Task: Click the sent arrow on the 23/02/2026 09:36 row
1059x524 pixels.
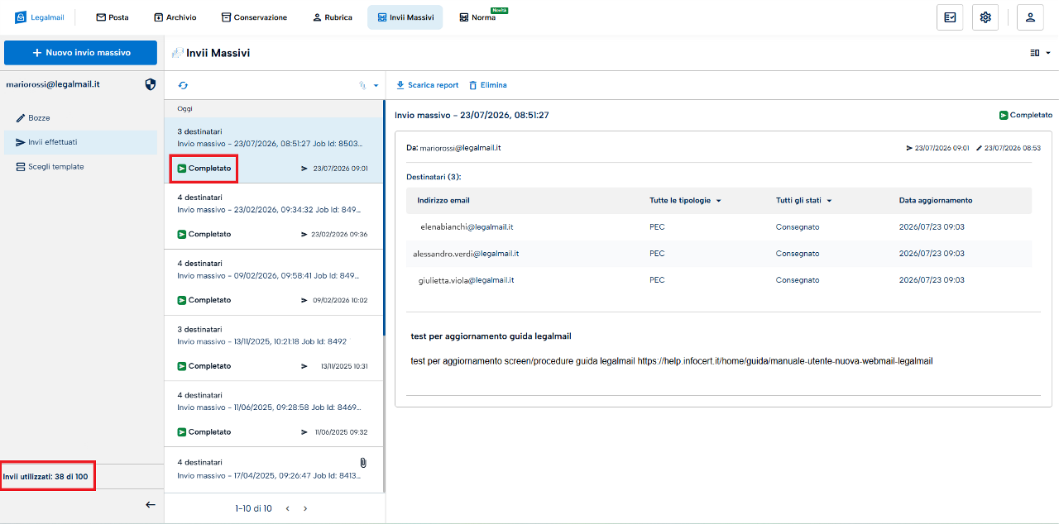Action: point(304,235)
